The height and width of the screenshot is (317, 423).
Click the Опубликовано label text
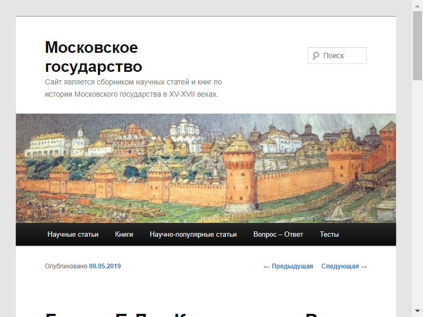[66, 266]
